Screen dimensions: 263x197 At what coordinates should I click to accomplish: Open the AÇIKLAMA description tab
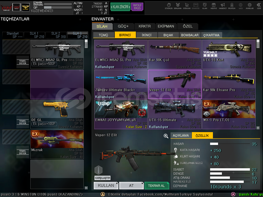181,135
